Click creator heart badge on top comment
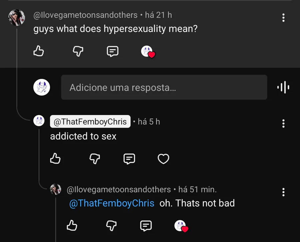 pos(148,52)
